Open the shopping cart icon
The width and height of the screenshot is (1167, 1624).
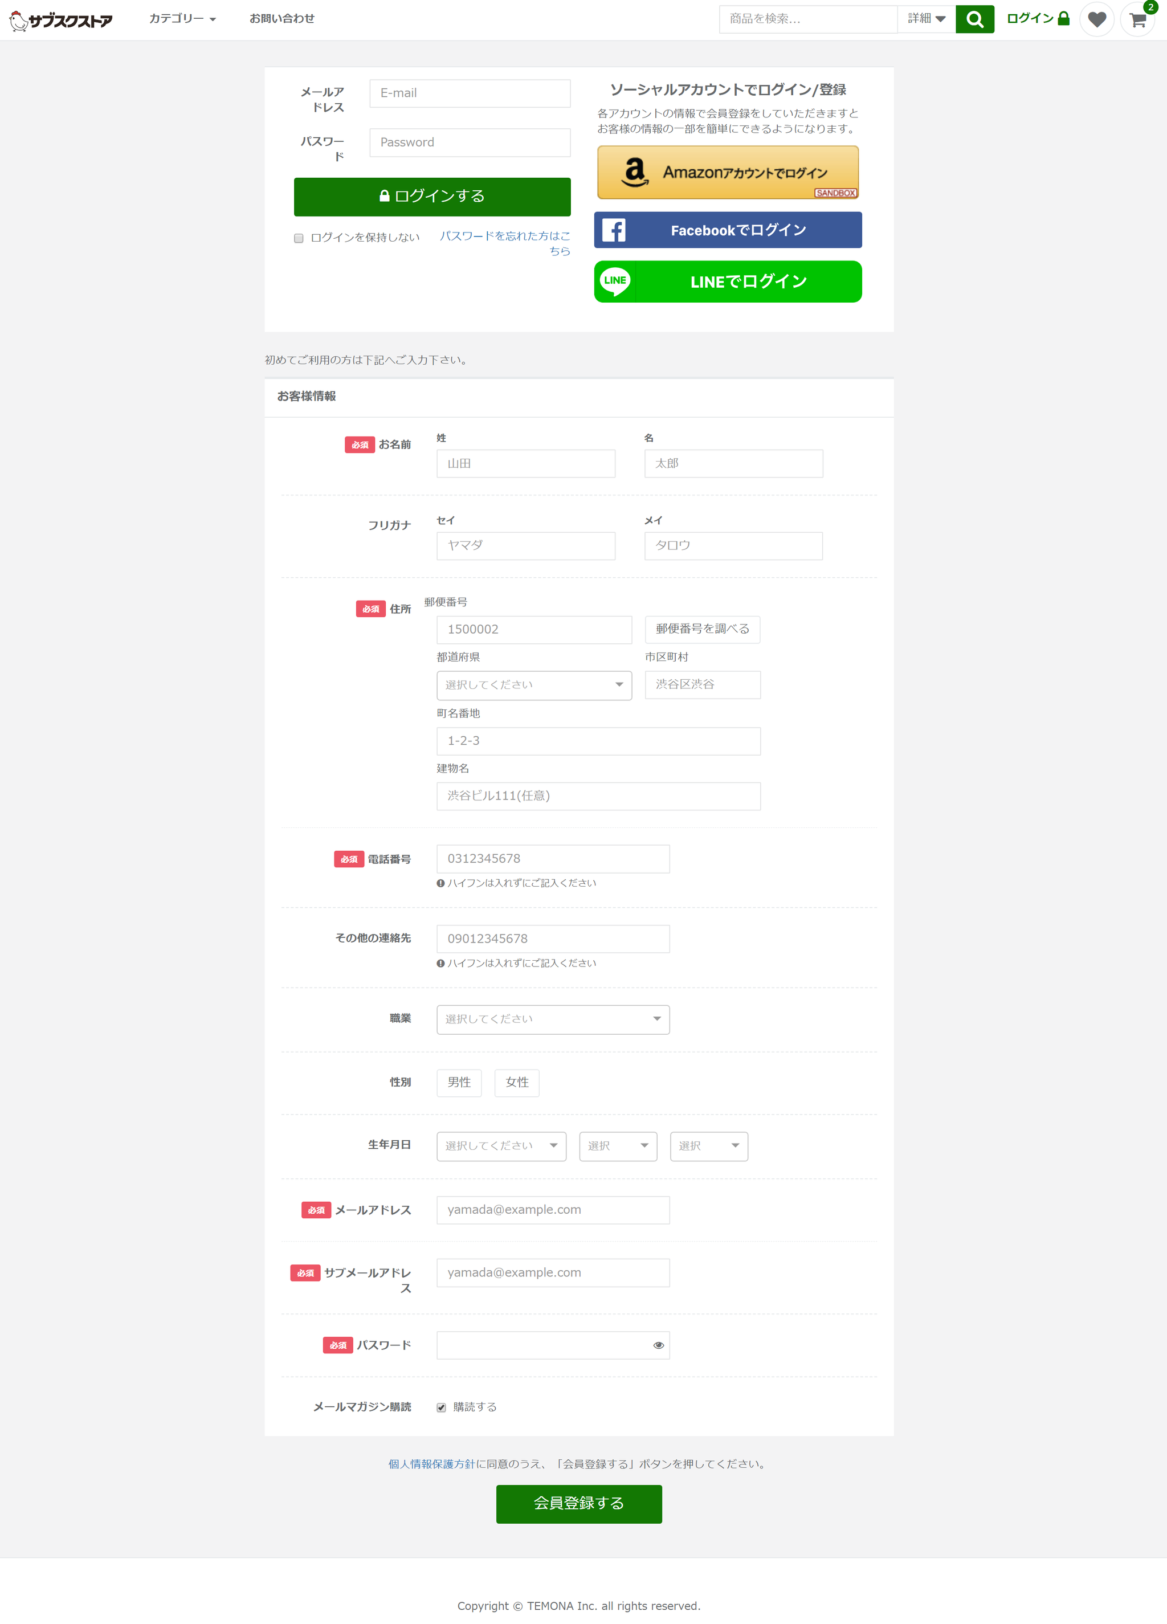pos(1137,20)
